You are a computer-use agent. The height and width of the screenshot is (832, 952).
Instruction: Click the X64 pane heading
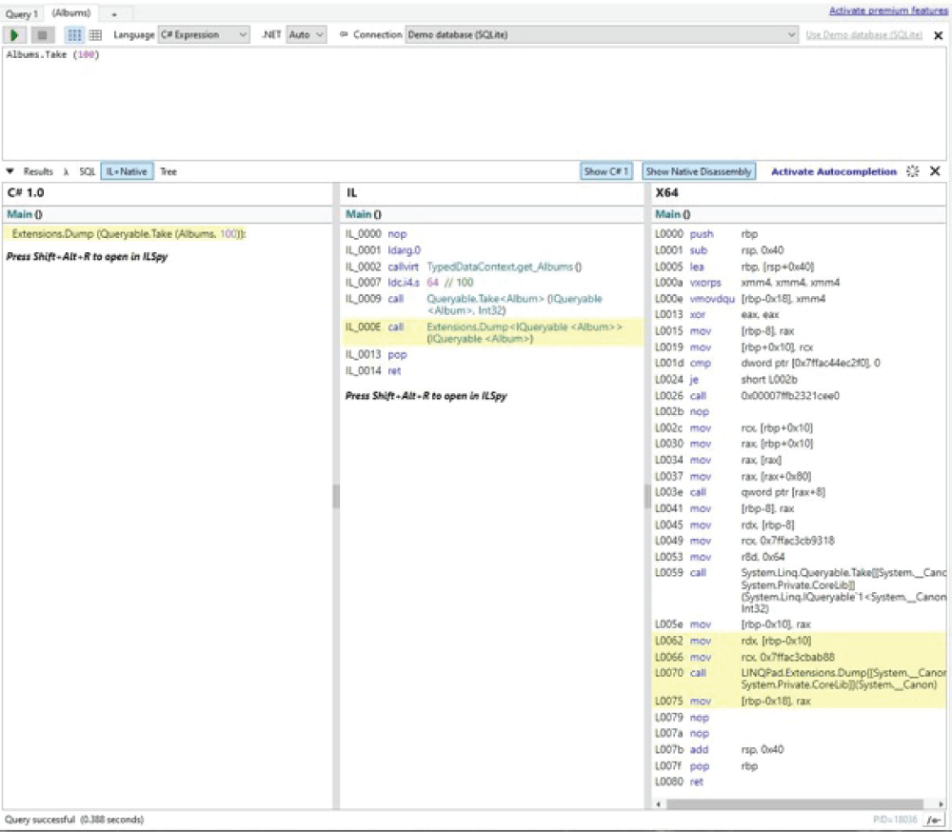[x=666, y=192]
